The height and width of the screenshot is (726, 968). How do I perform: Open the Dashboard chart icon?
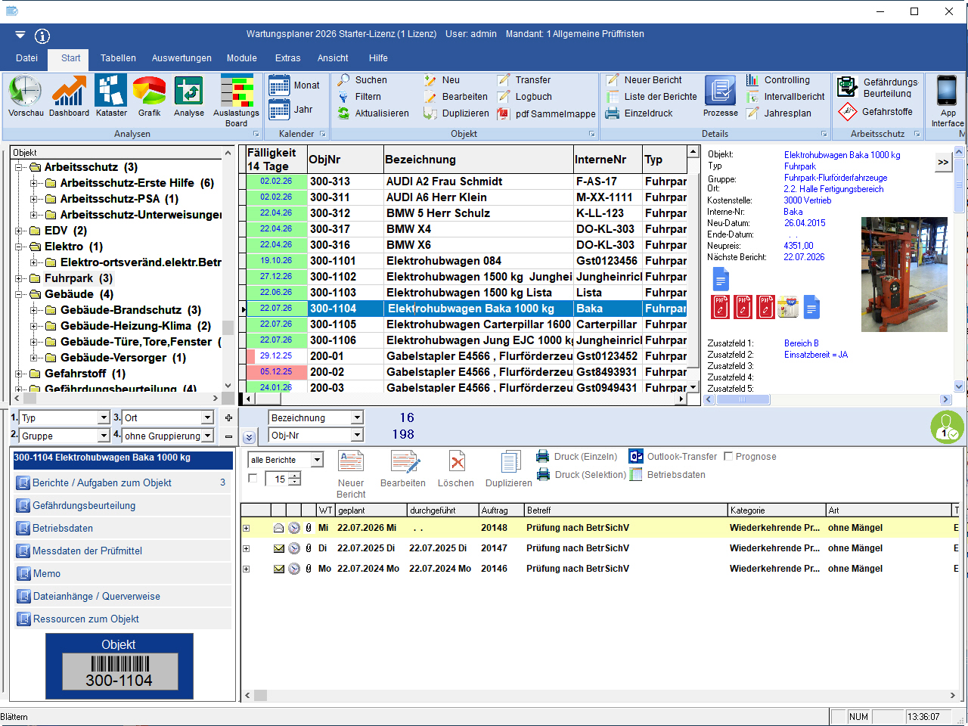pos(69,92)
